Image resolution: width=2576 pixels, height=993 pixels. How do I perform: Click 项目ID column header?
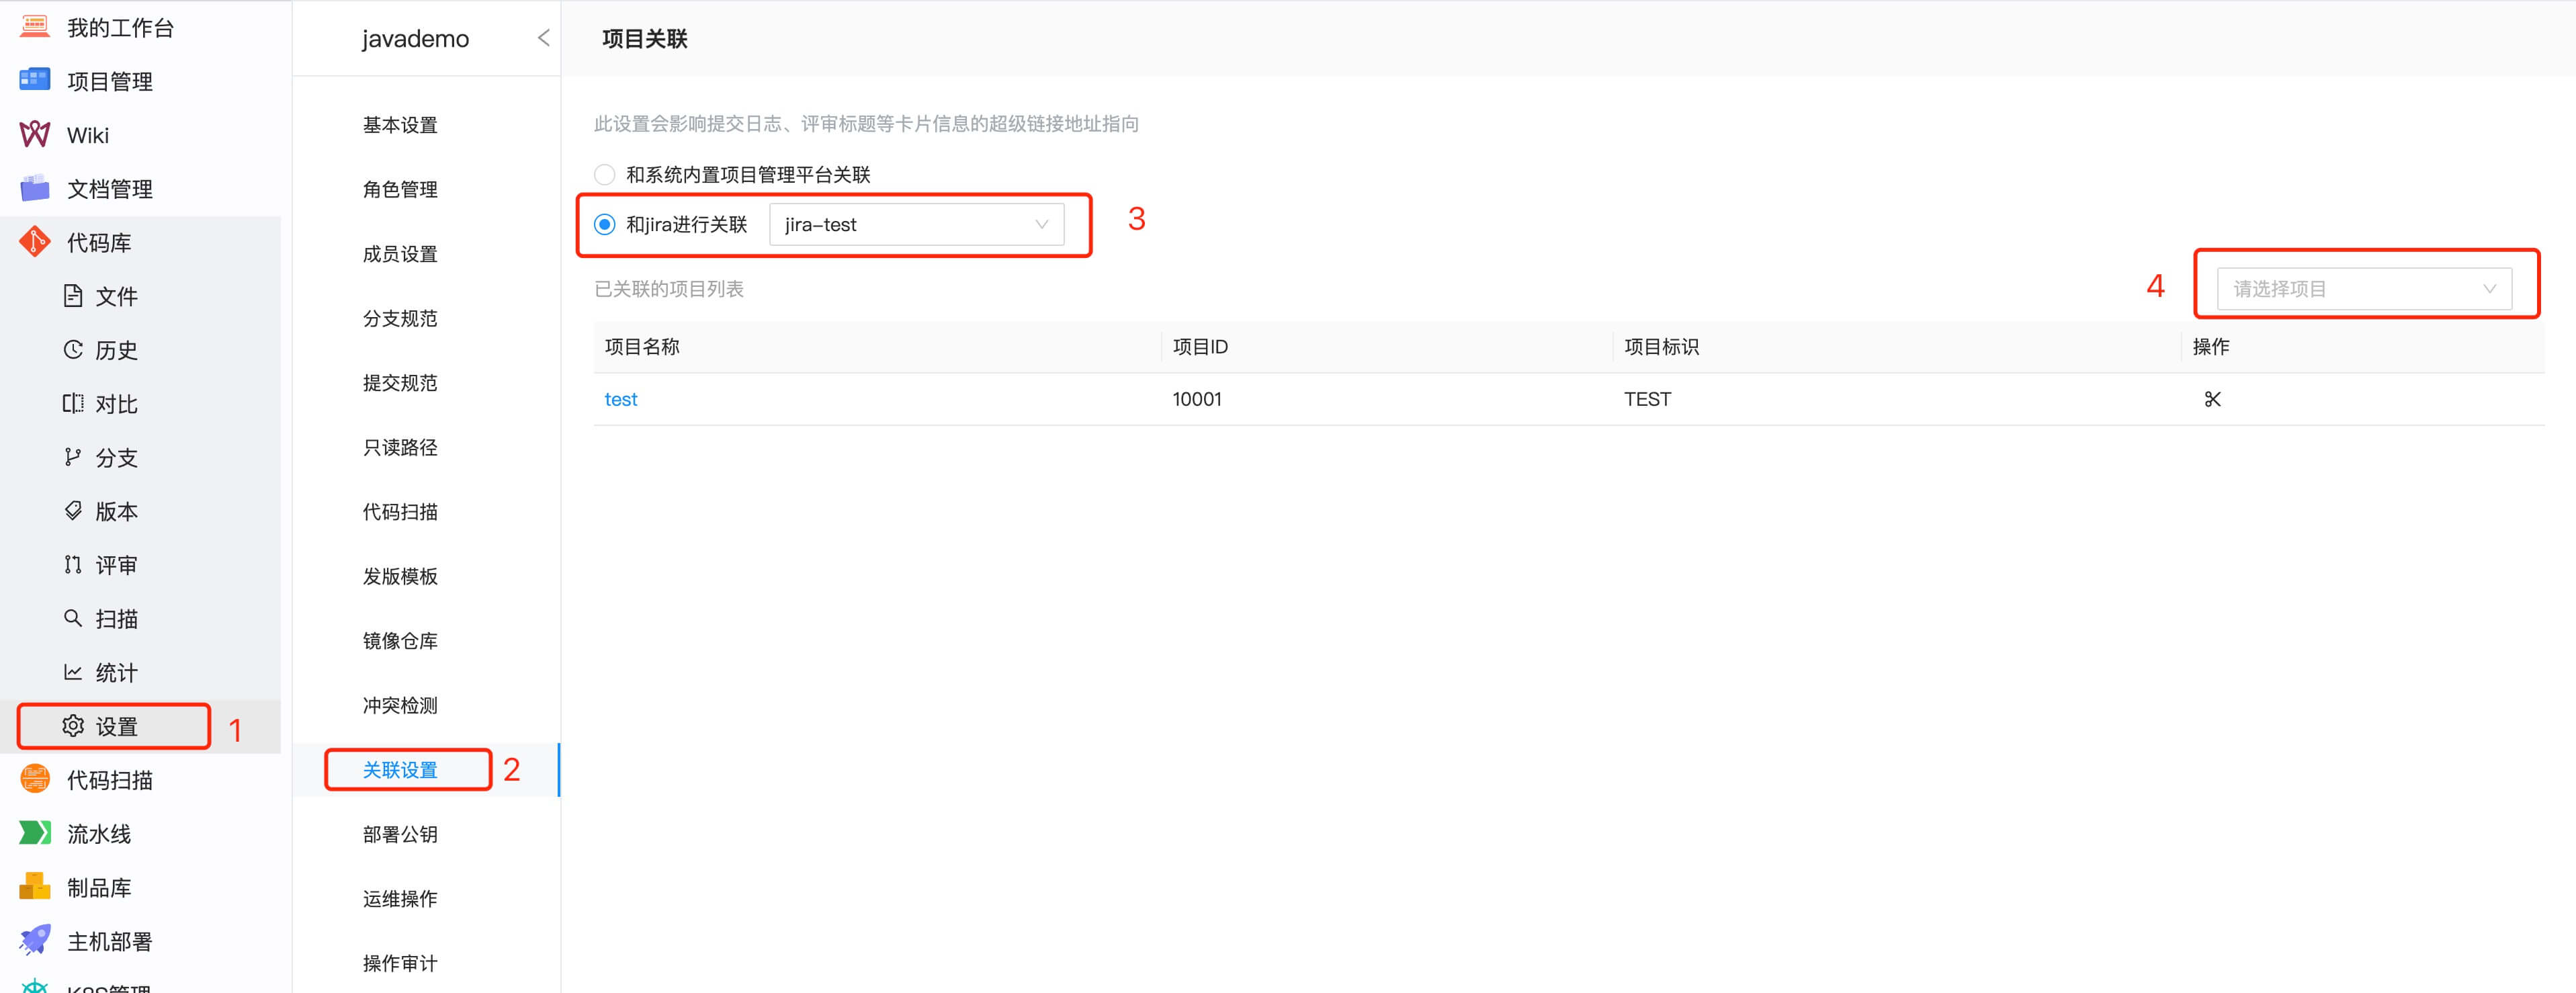(x=1200, y=347)
